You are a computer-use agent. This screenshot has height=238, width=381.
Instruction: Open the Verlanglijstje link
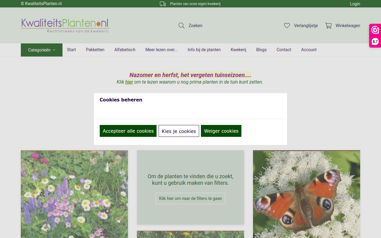[x=306, y=26]
